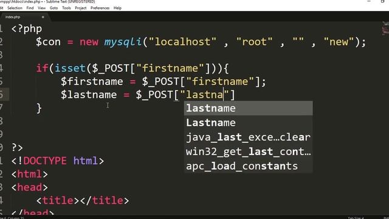389x219 pixels.
Task: Click the Tab Size indicator in status bar
Action: (356, 218)
